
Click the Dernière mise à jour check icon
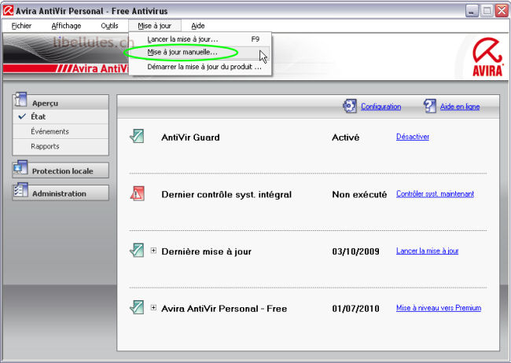tap(137, 251)
